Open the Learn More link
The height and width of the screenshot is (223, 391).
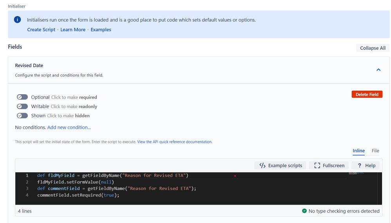(x=73, y=29)
